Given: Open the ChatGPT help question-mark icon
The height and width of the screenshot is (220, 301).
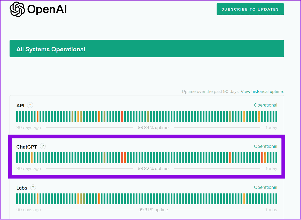Looking at the screenshot, I should [43, 146].
